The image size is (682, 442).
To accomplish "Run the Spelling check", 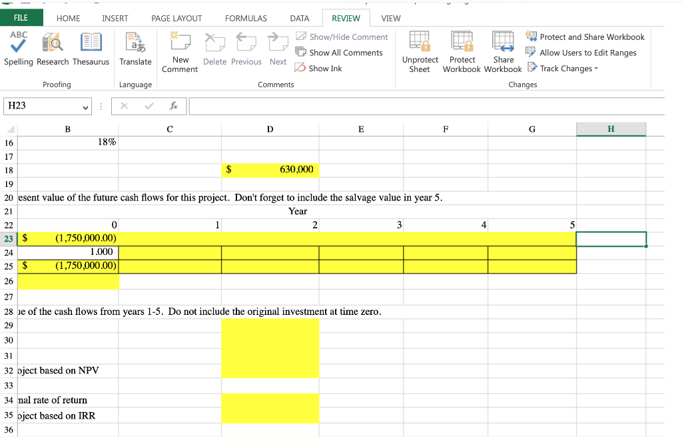I will click(18, 49).
